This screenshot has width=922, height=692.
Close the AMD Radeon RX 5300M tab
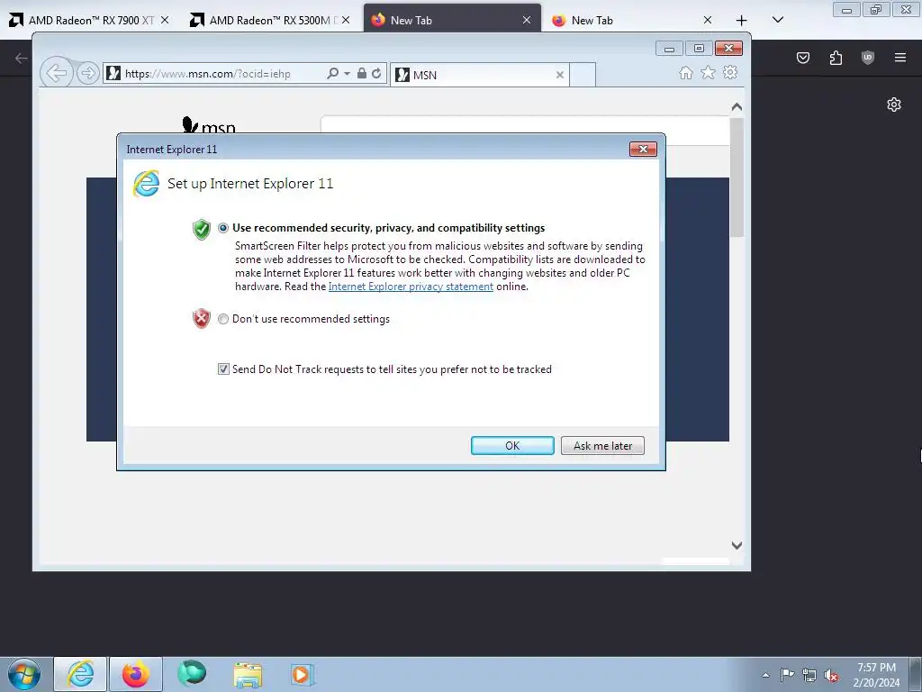[x=346, y=20]
